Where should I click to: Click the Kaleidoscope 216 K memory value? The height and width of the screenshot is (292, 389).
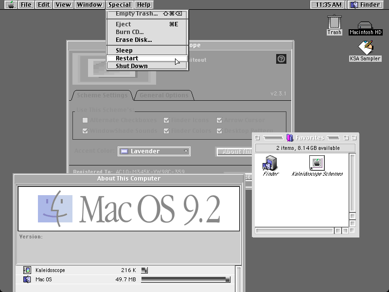128,270
